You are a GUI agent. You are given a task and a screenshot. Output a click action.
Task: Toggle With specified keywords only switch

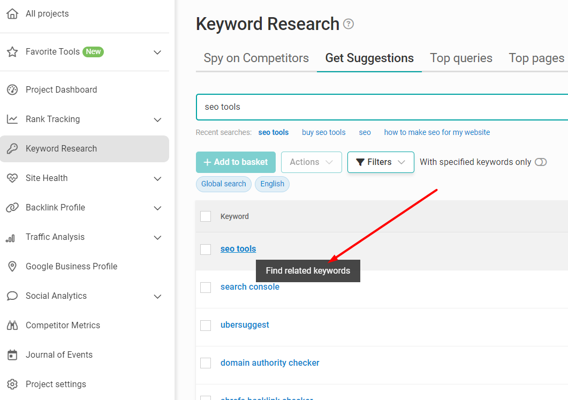coord(541,162)
